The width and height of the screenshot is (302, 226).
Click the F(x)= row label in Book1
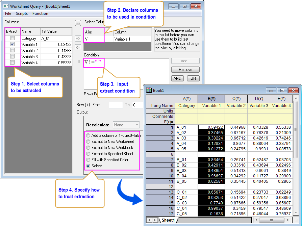[160, 122]
